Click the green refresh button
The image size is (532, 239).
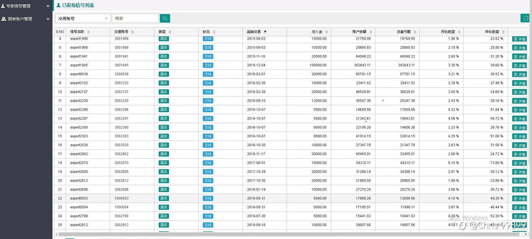[x=525, y=18]
